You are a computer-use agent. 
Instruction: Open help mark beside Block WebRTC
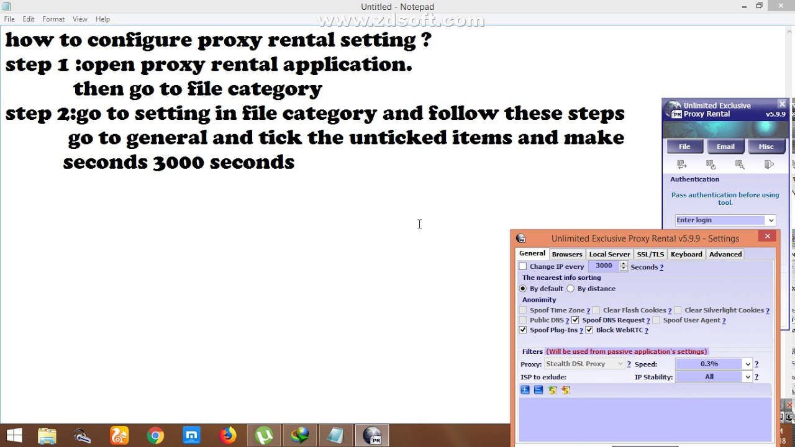pyautogui.click(x=647, y=330)
